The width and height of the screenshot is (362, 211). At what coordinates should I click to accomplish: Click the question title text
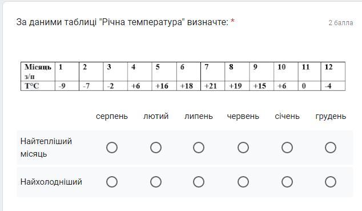122,22
